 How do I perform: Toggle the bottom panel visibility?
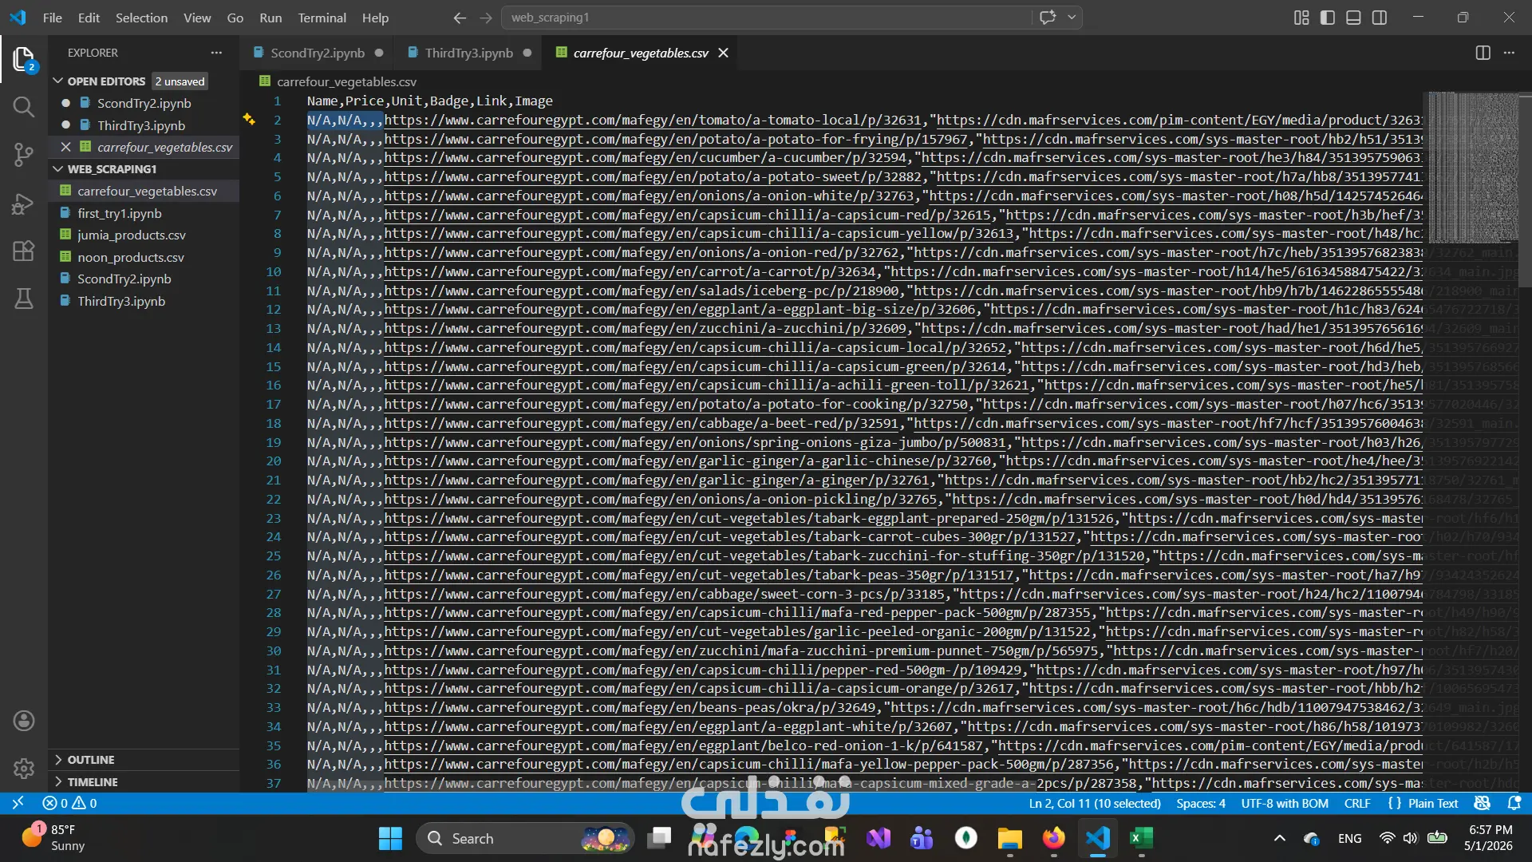click(1353, 18)
